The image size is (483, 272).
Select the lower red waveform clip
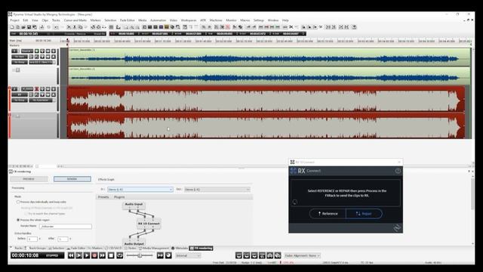pos(266,125)
